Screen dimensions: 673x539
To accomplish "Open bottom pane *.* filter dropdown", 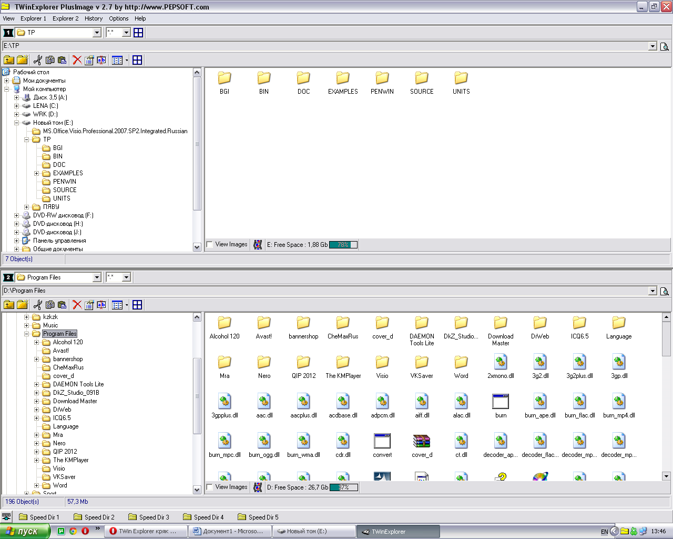I will click(126, 277).
